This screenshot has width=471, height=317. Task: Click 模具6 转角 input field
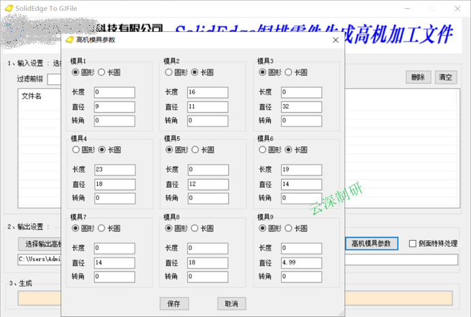pyautogui.click(x=302, y=198)
